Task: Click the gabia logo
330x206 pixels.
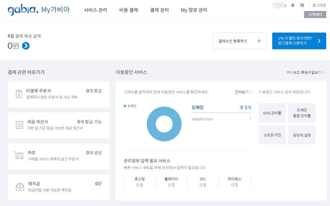Action: point(23,10)
